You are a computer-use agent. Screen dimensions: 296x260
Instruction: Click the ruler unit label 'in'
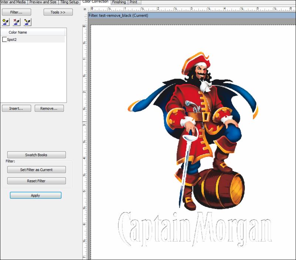pos(85,9)
